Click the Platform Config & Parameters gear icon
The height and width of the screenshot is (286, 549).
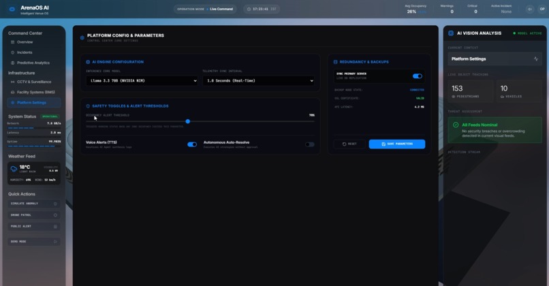click(x=82, y=37)
